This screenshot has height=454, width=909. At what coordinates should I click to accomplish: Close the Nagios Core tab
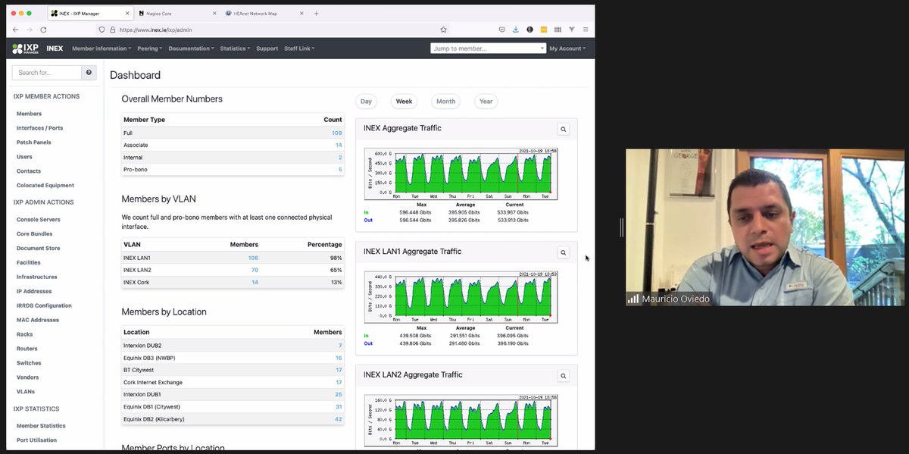[x=216, y=13]
